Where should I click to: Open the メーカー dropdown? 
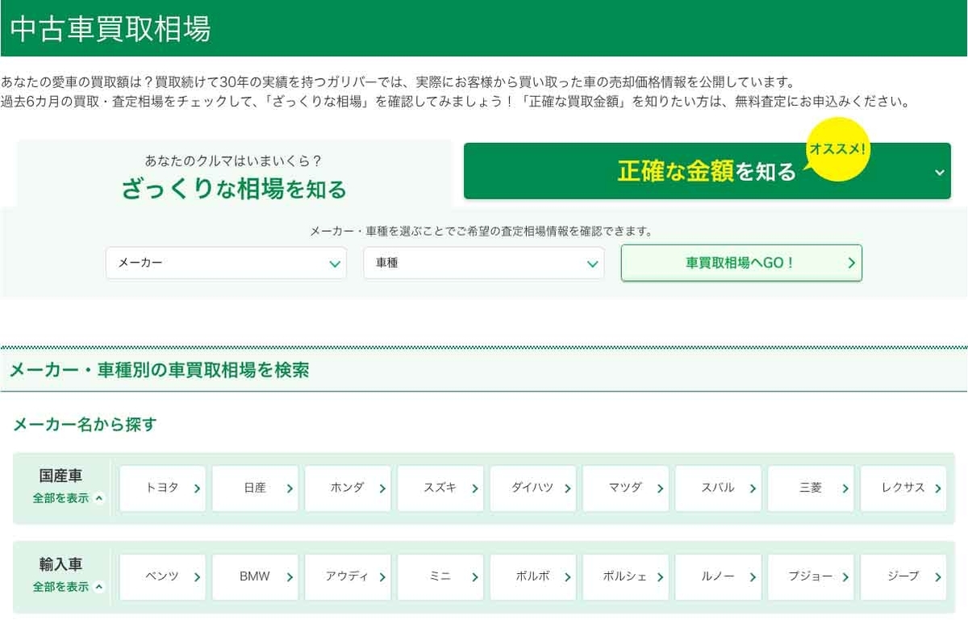[226, 263]
